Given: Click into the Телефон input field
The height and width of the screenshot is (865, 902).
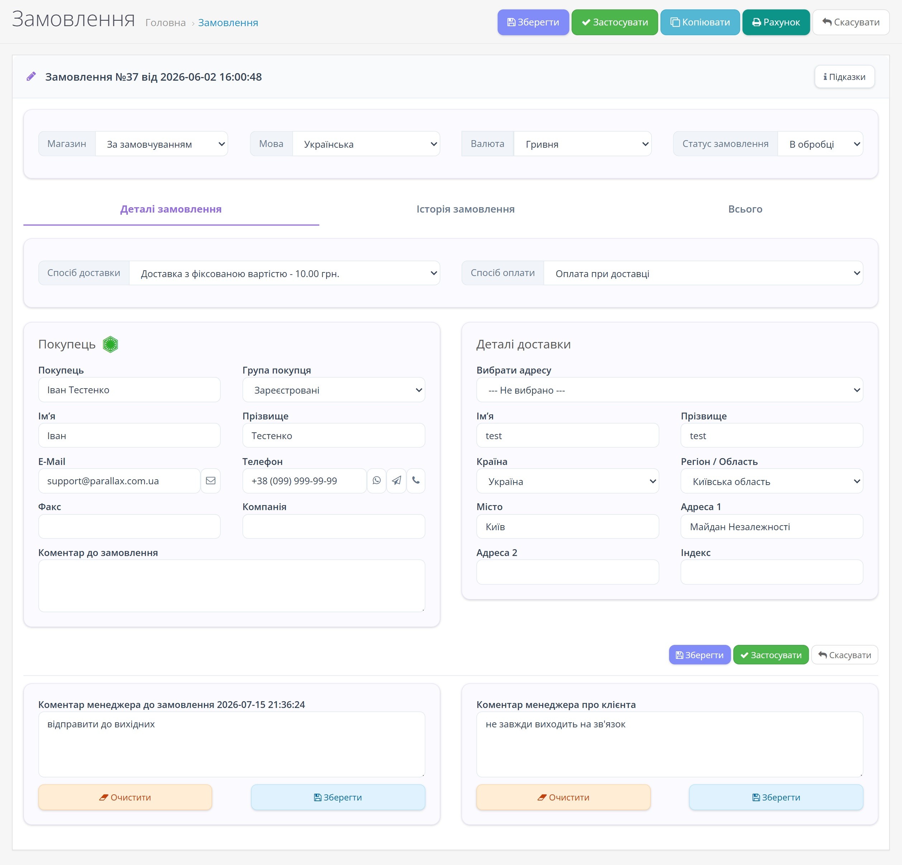Looking at the screenshot, I should tap(304, 481).
